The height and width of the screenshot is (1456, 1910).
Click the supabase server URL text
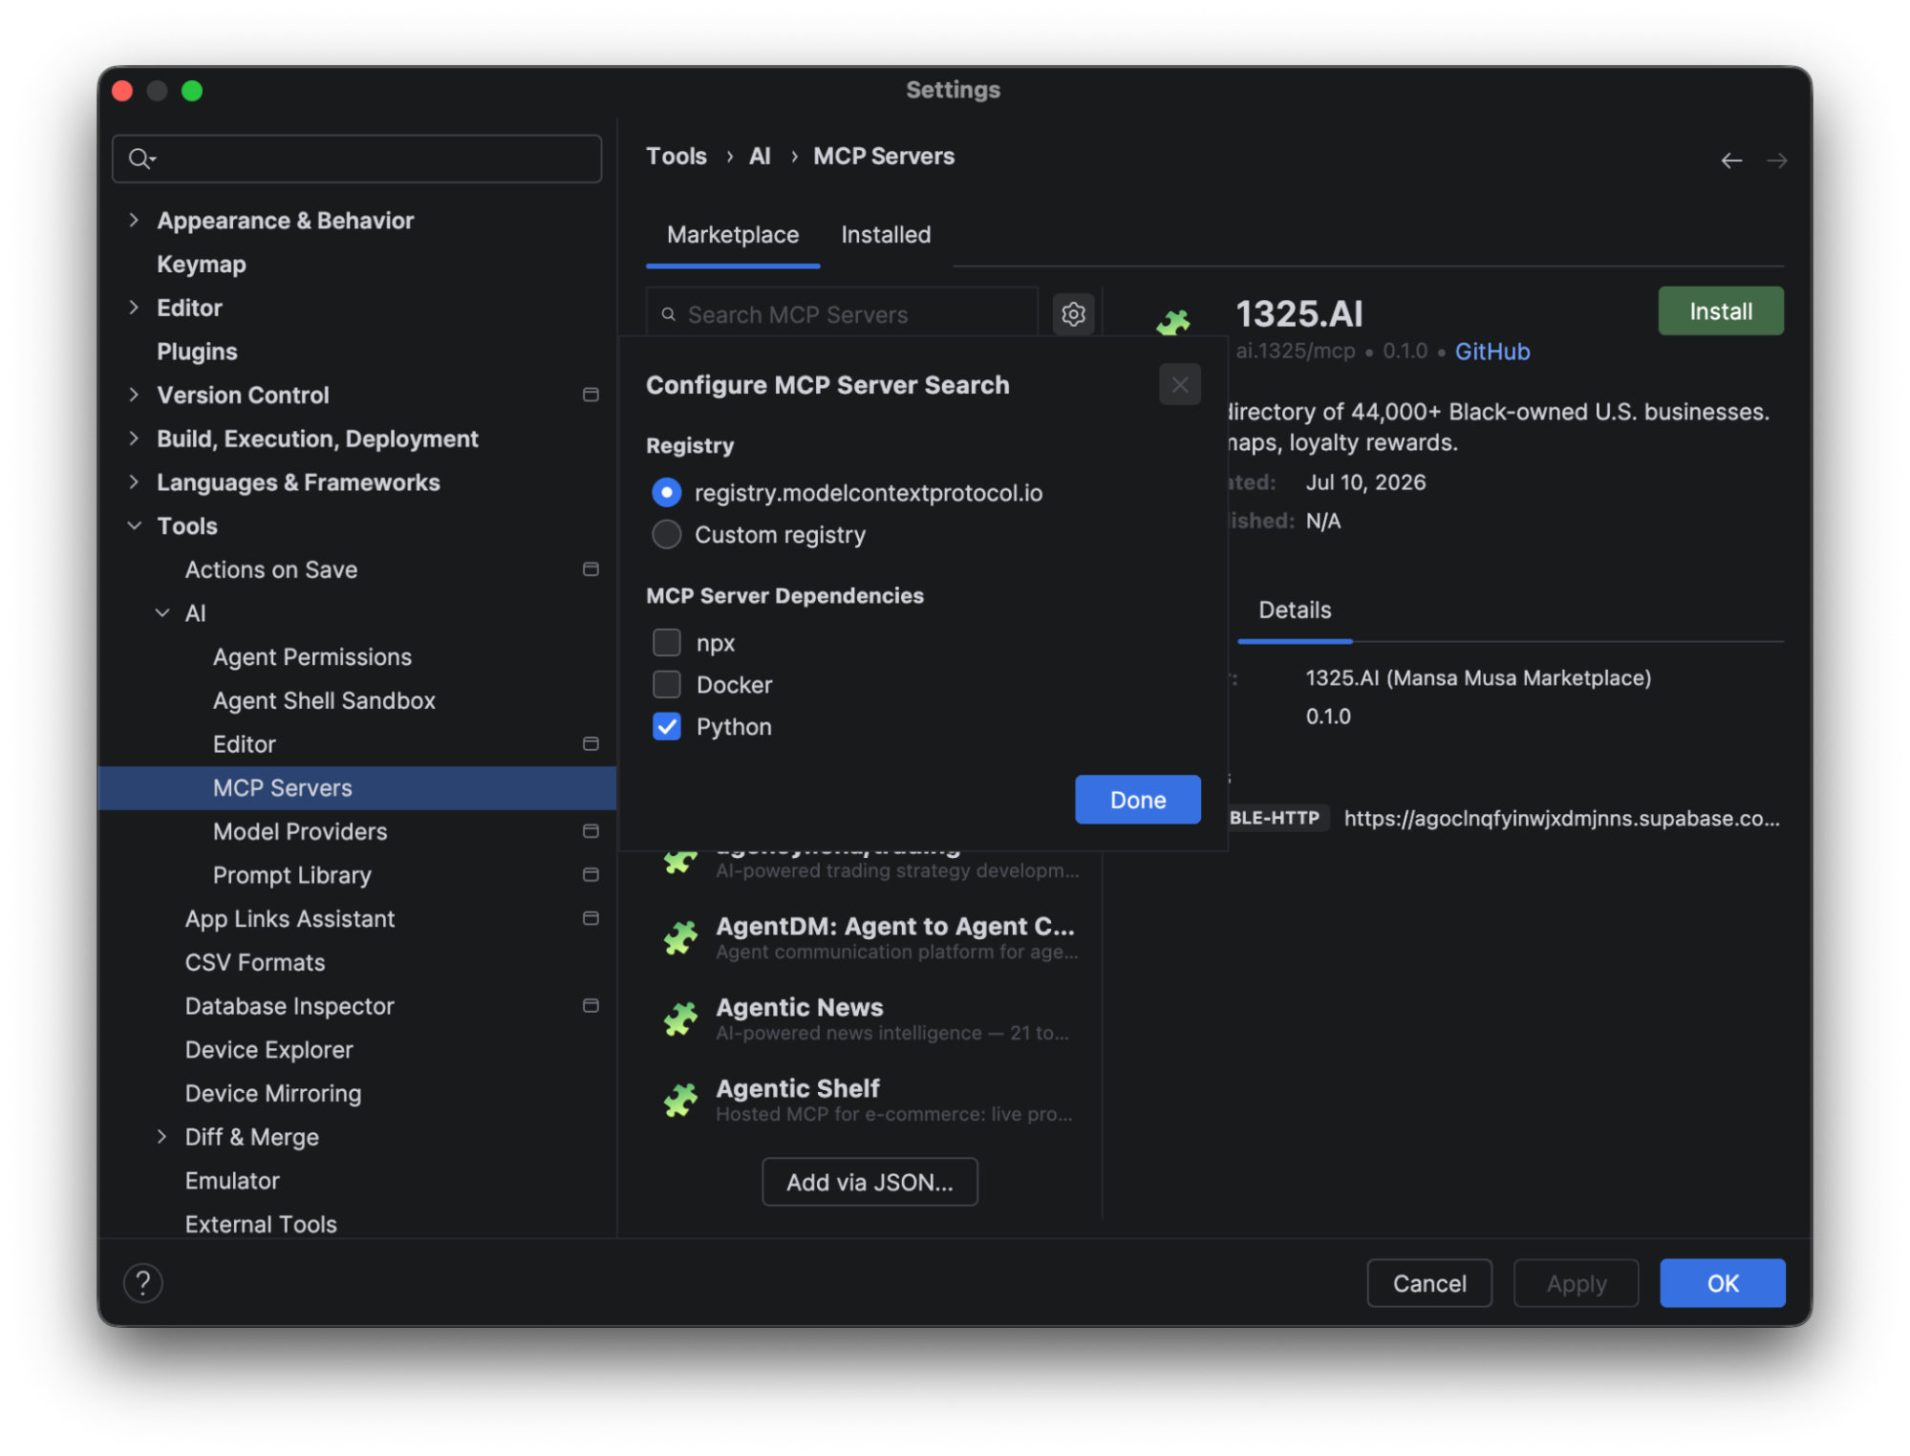point(1561,819)
